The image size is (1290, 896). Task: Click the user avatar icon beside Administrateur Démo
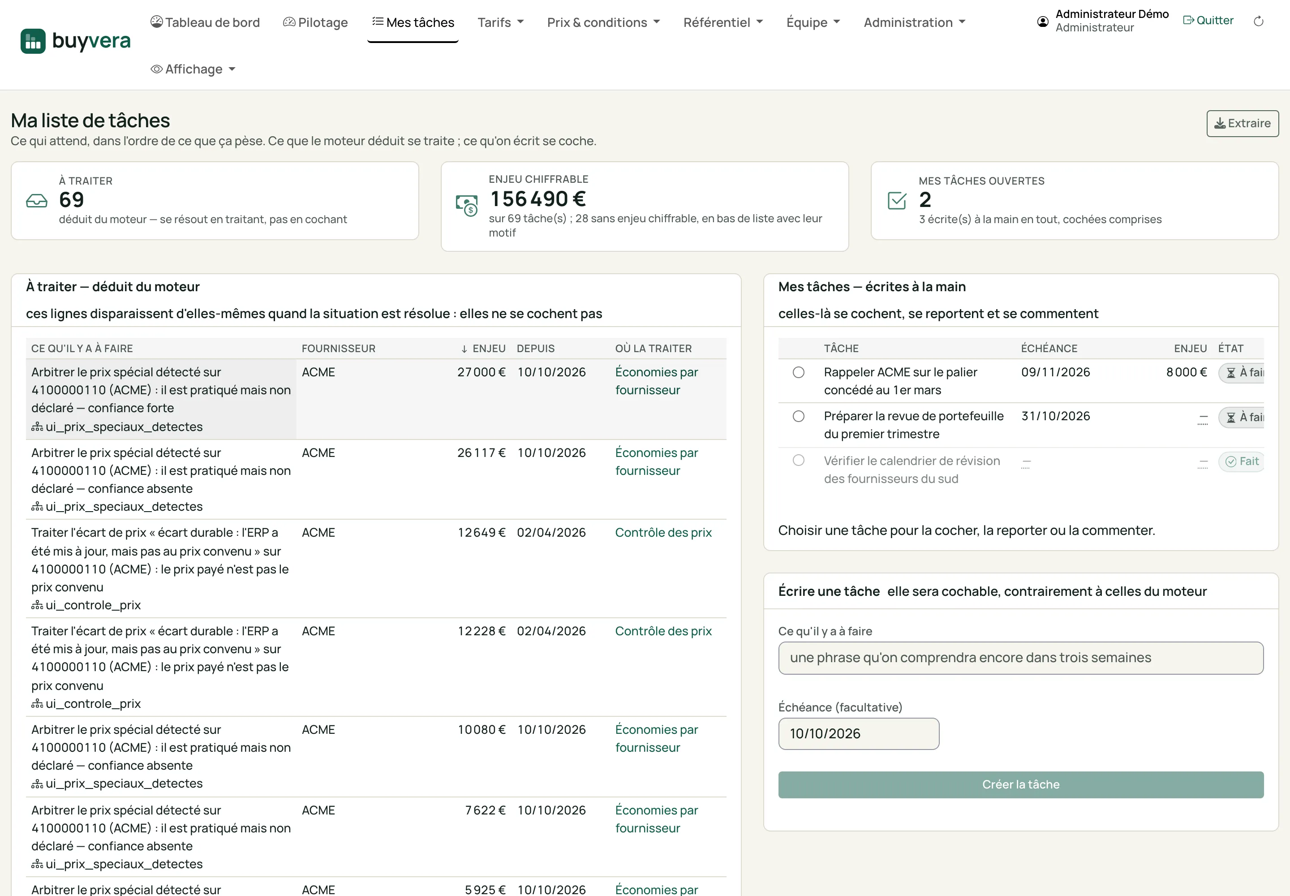[1042, 22]
